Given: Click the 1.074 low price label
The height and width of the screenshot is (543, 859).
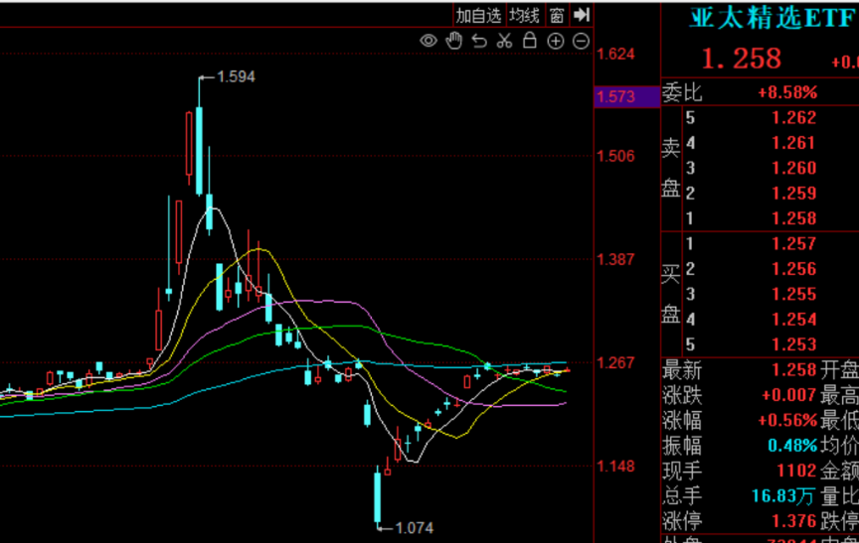Looking at the screenshot, I should (414, 528).
